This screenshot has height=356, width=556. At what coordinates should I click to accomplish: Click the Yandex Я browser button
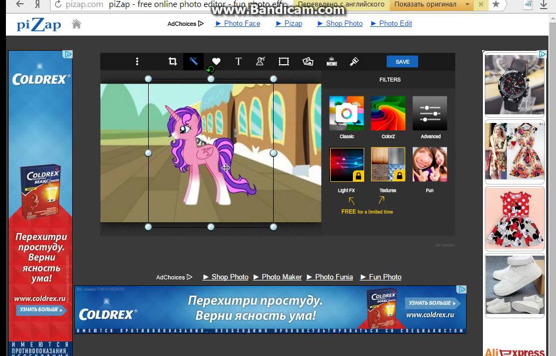(37, 4)
